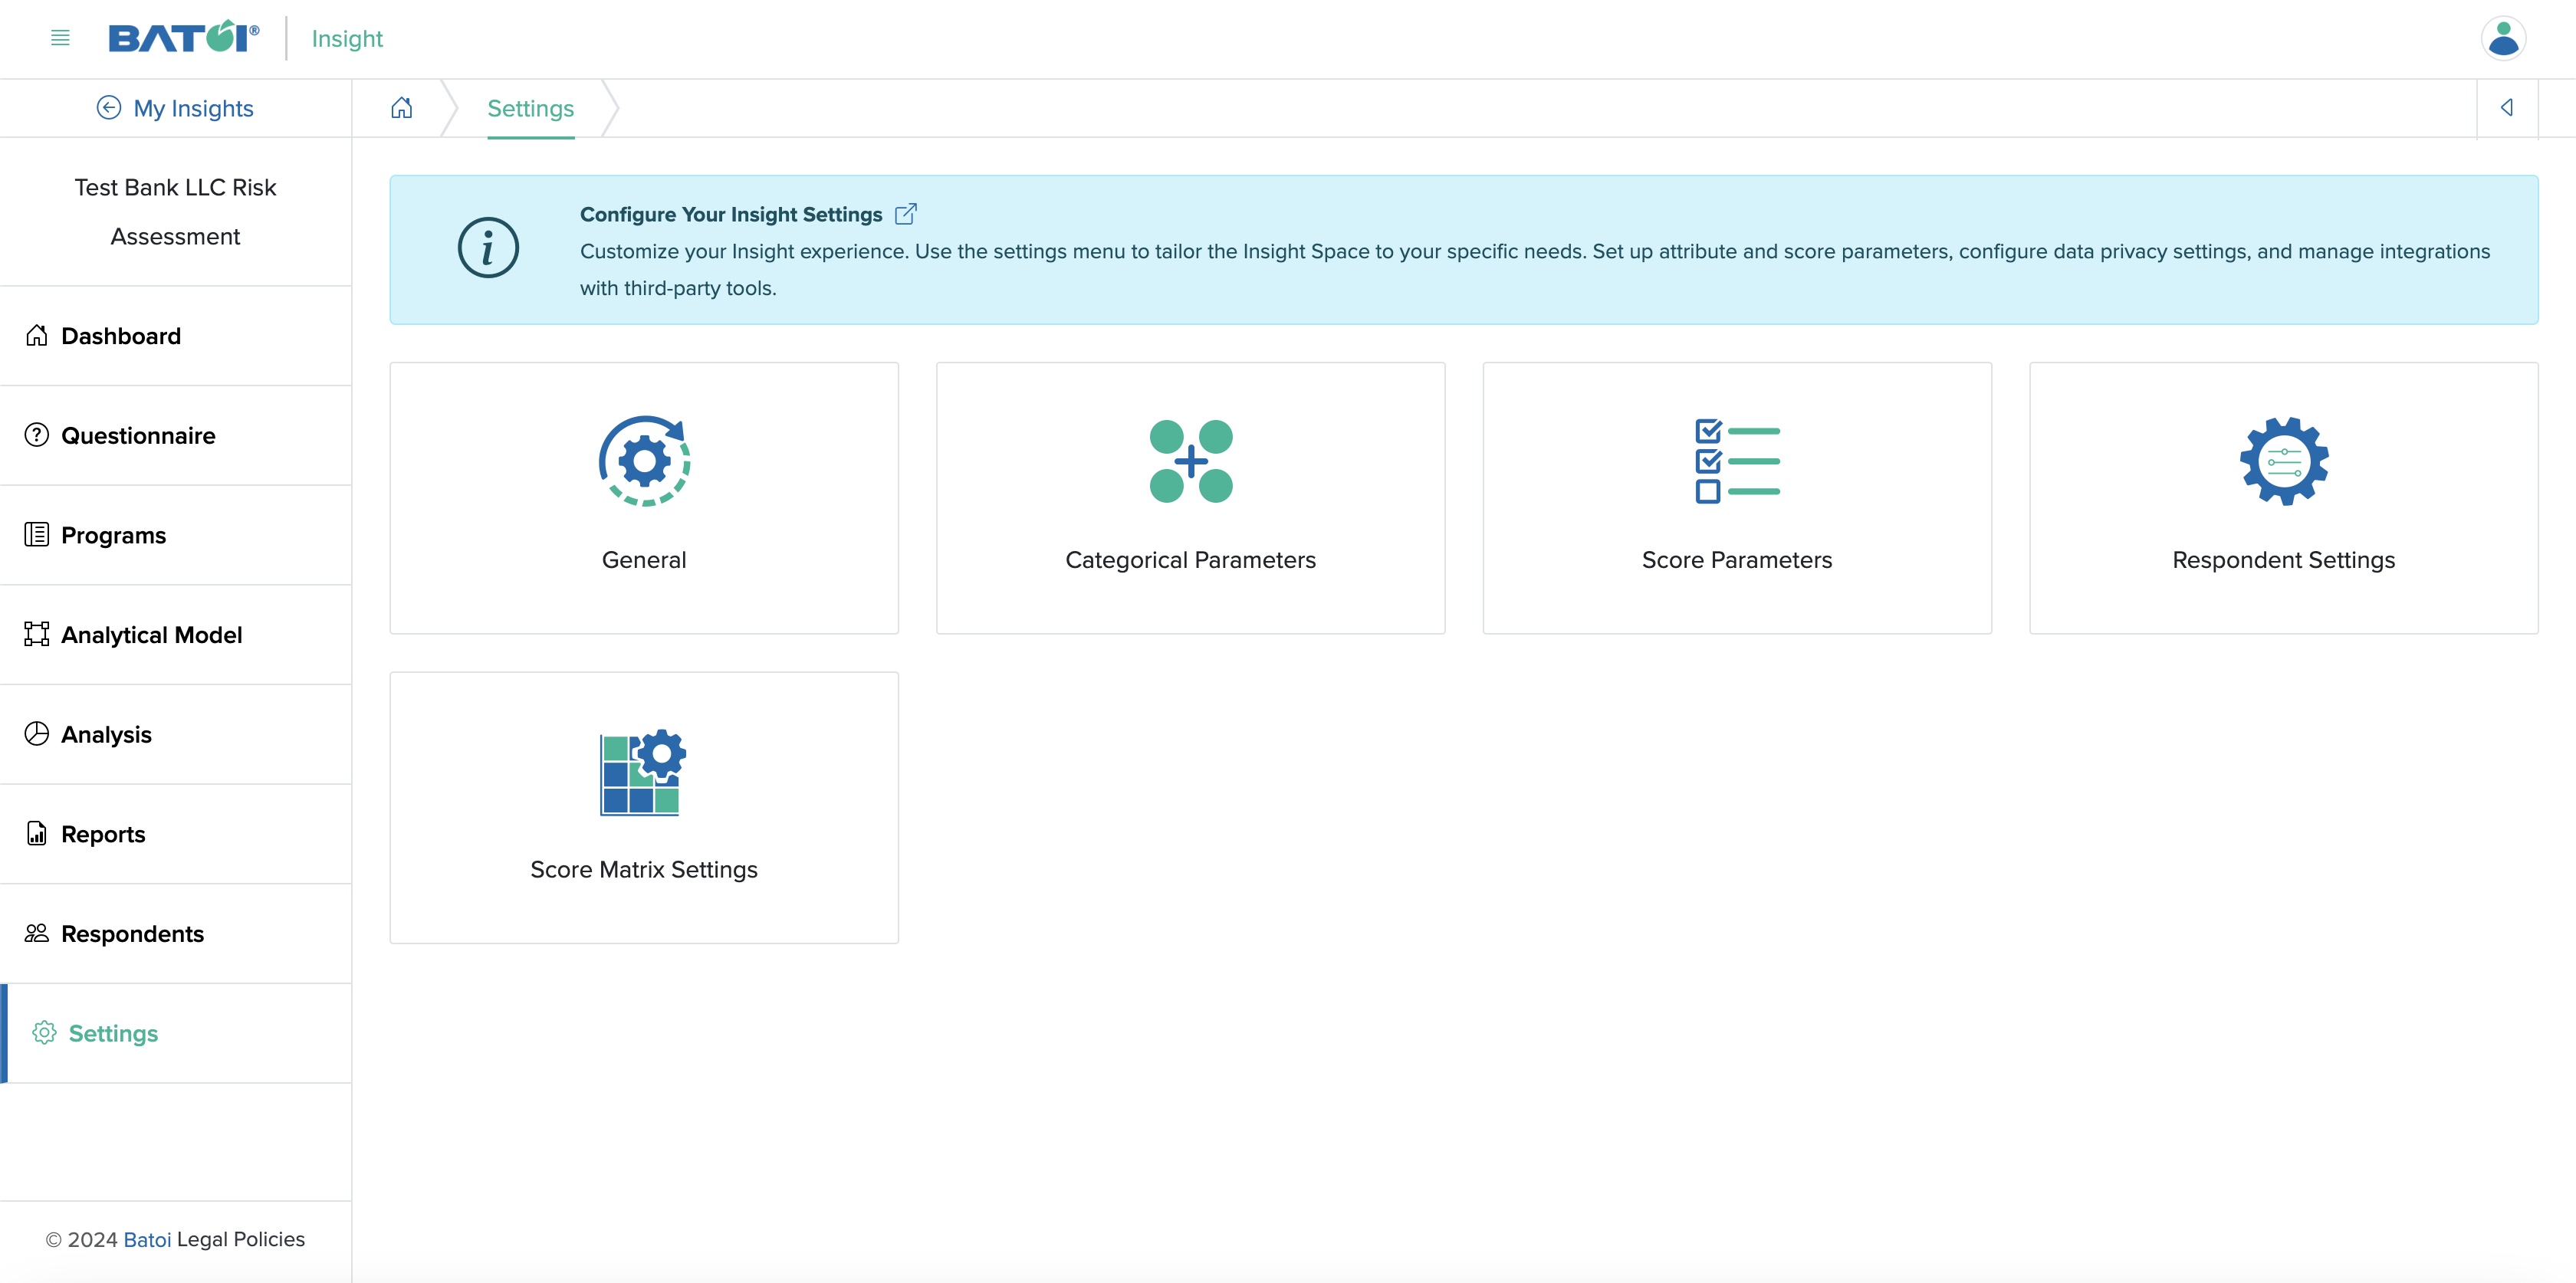This screenshot has height=1283, width=2576.
Task: Open the General settings panel
Action: 644,496
